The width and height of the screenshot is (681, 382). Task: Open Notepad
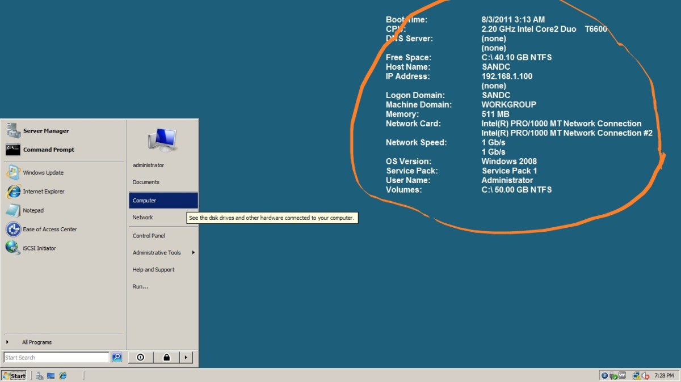point(32,210)
